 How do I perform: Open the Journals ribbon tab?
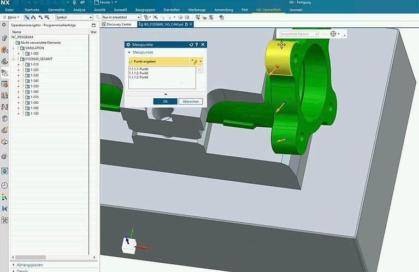point(296,10)
